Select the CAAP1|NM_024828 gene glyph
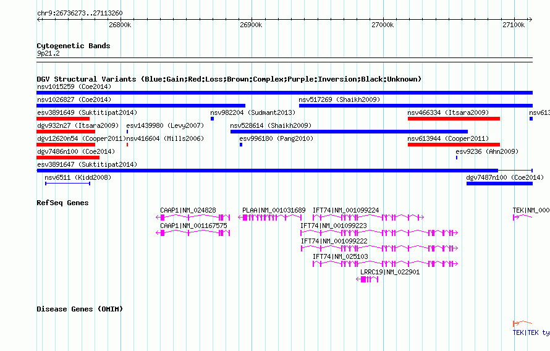 coord(193,218)
